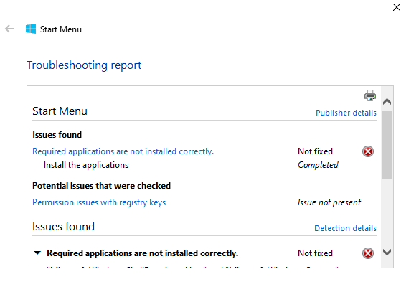This screenshot has width=401, height=282.
Task: Click Issue not present status
Action: coord(329,202)
